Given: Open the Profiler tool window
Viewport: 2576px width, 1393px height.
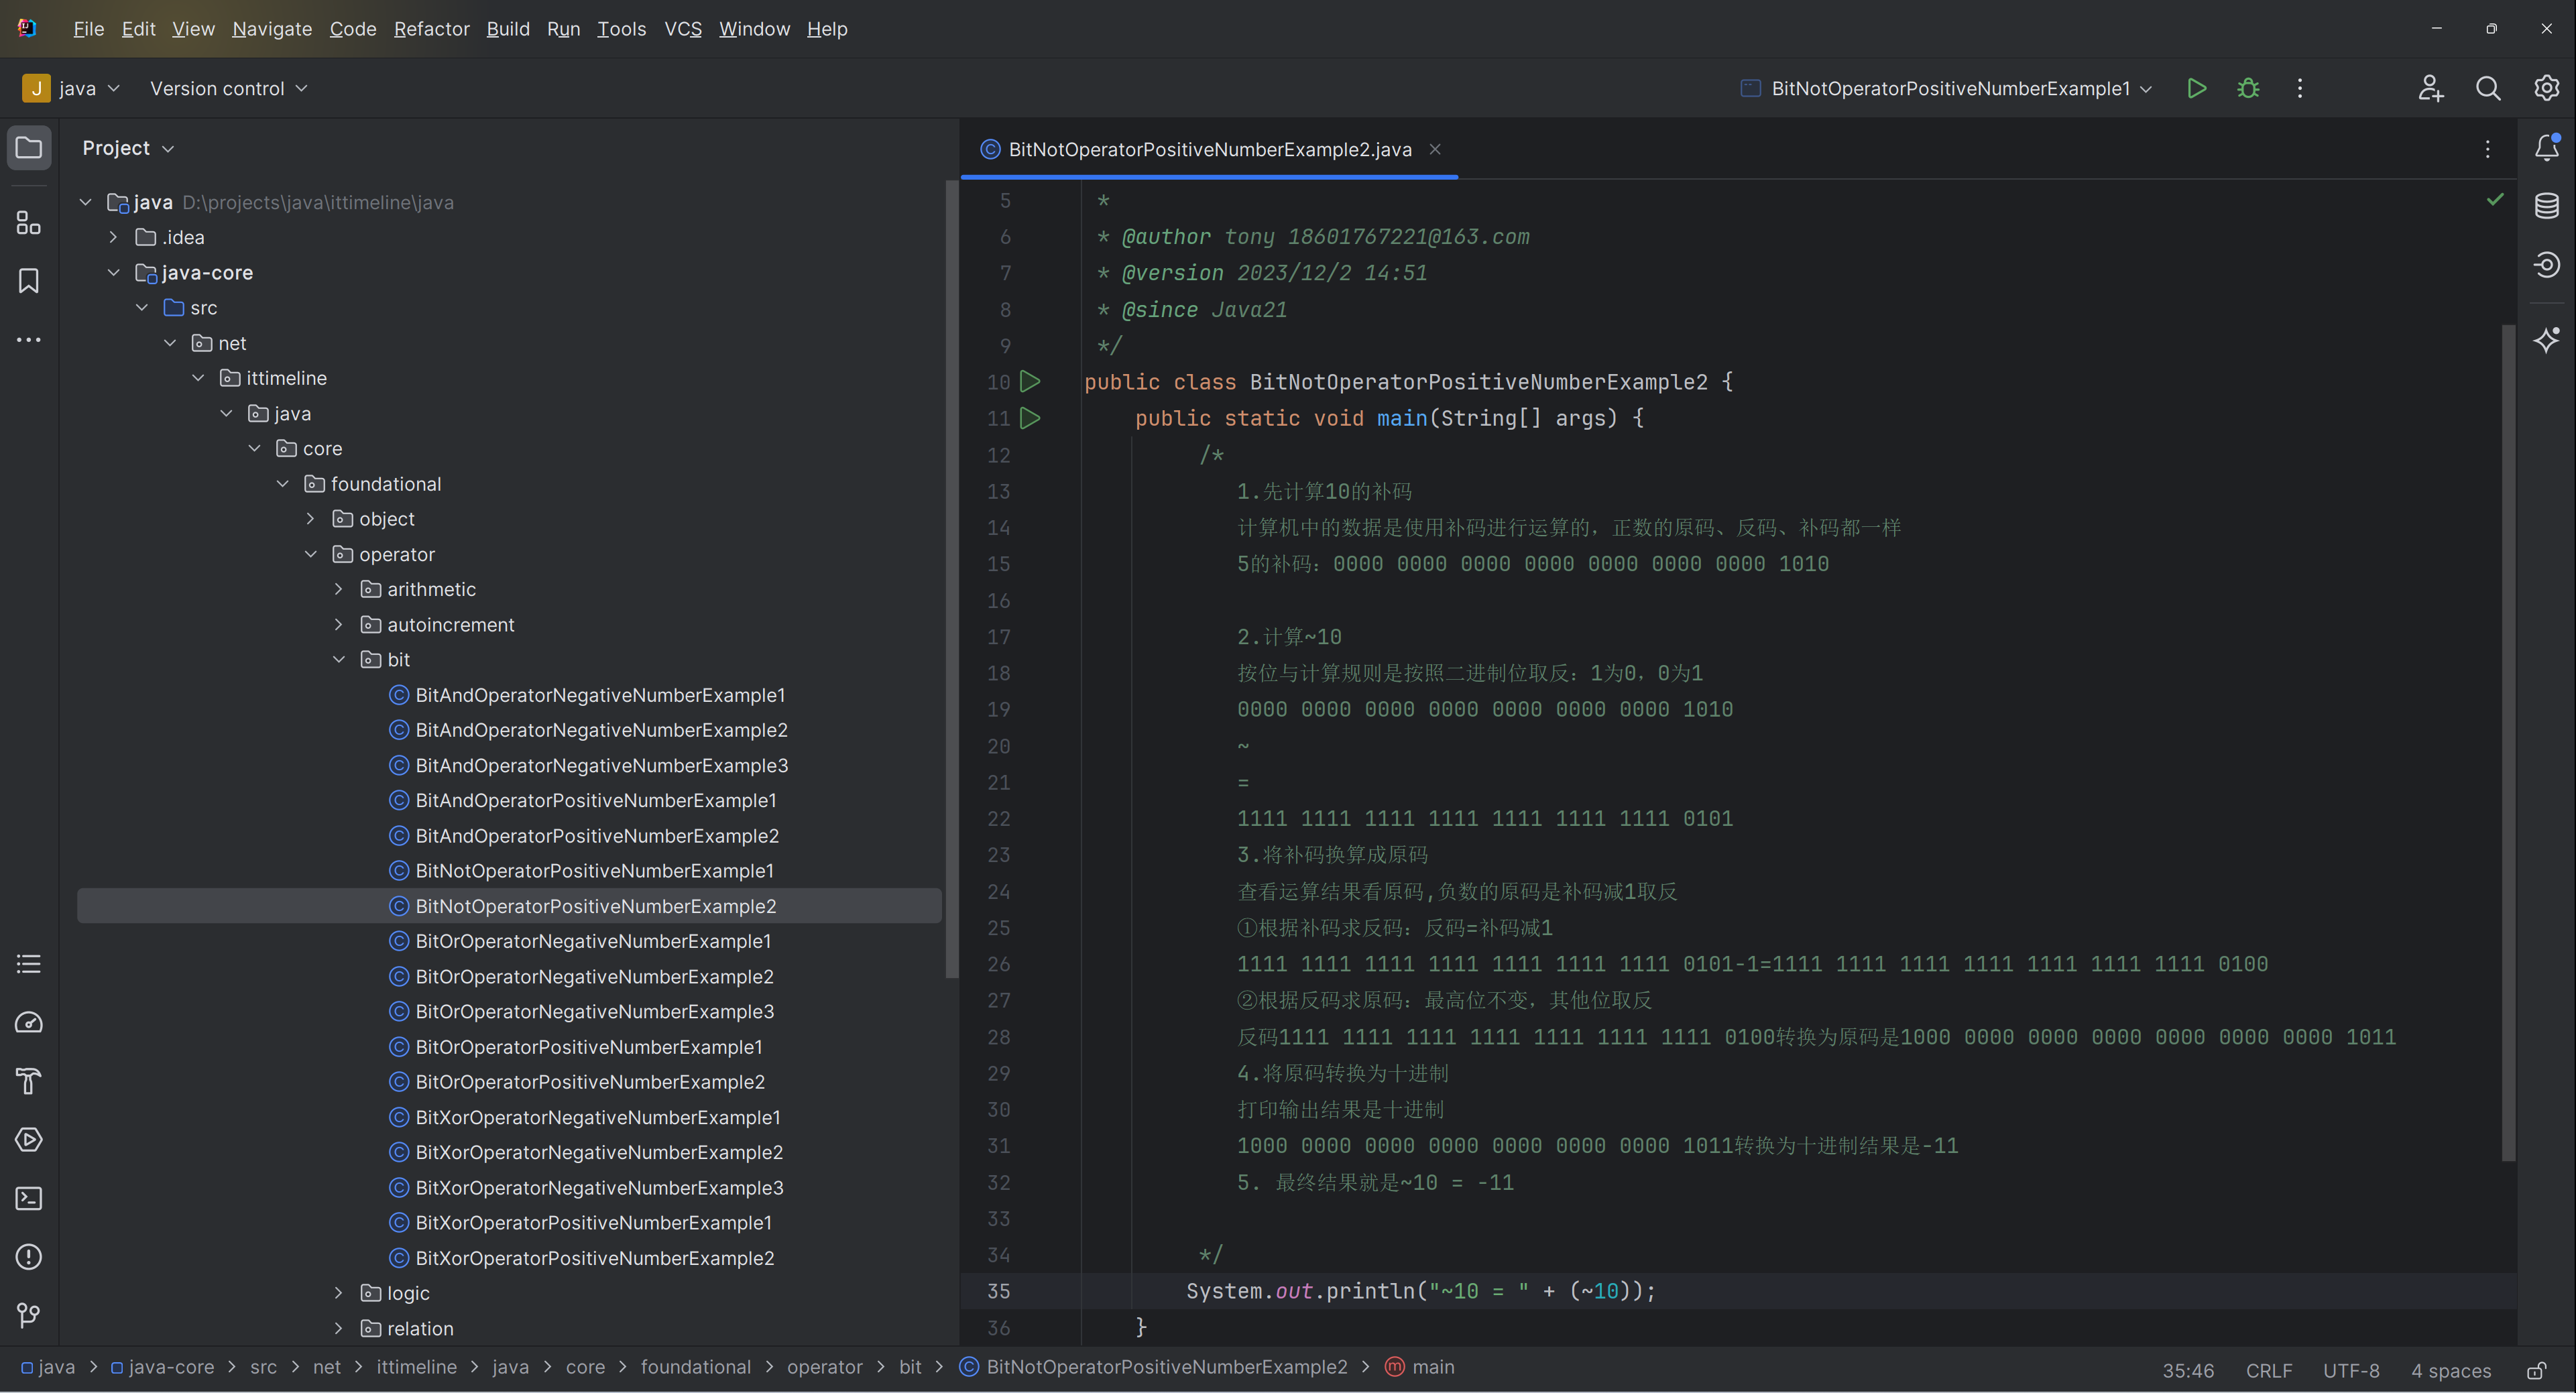Looking at the screenshot, I should tap(29, 1022).
